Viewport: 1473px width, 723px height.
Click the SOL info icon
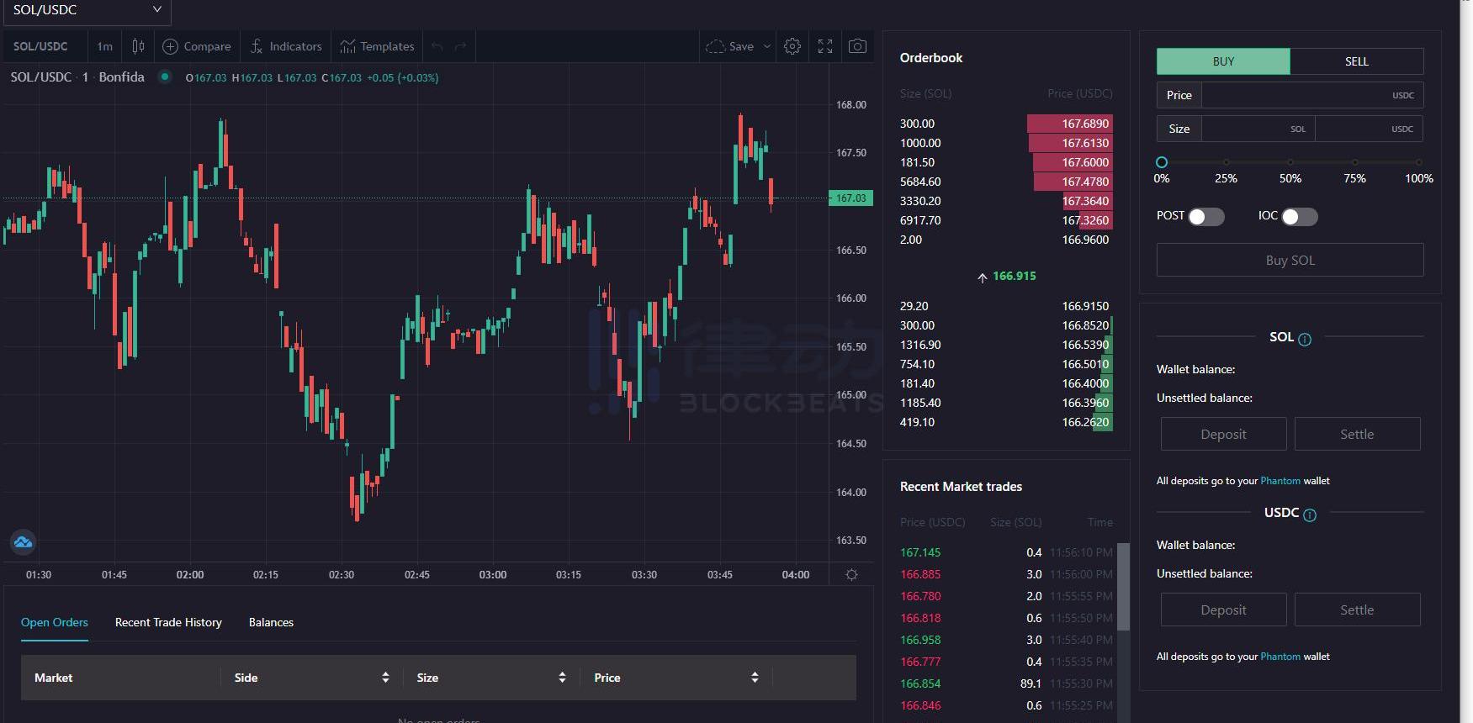pos(1305,340)
